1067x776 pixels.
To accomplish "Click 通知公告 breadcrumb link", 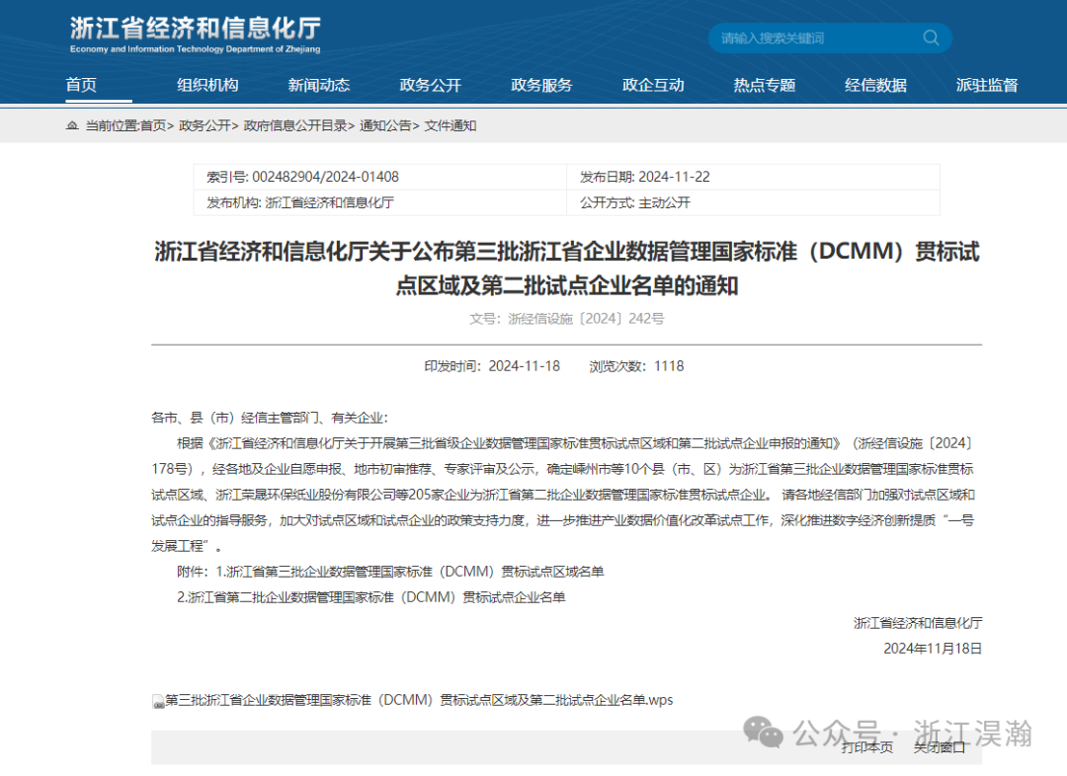I will (x=385, y=125).
